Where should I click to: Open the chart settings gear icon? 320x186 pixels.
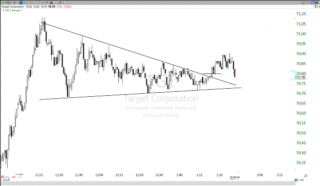point(65,3)
